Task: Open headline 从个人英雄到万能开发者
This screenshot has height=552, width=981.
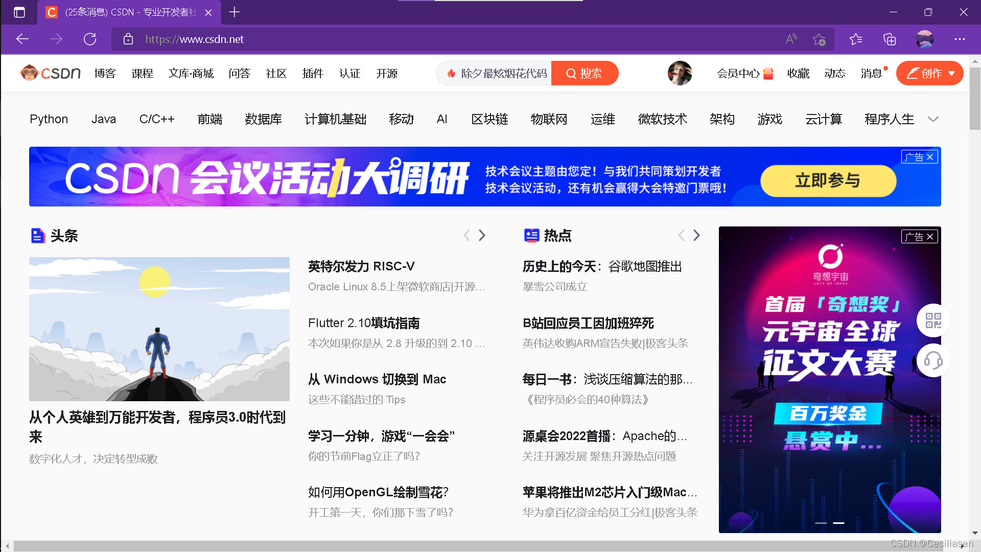Action: (157, 427)
